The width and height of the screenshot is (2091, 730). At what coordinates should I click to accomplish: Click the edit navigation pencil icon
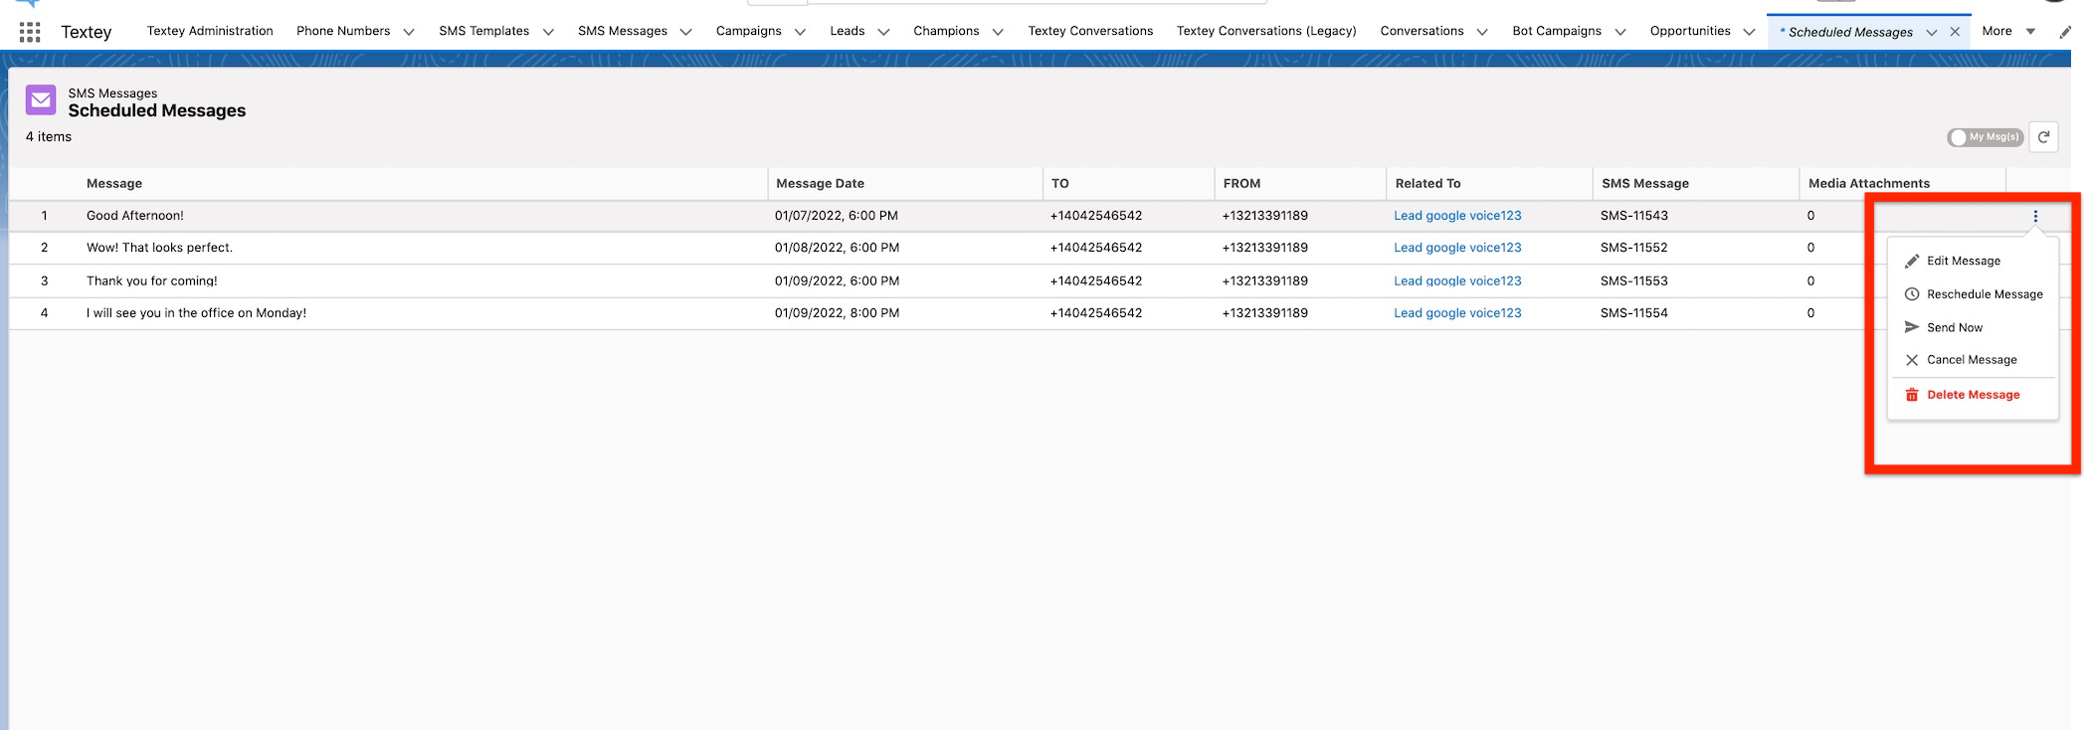pyautogui.click(x=2065, y=32)
